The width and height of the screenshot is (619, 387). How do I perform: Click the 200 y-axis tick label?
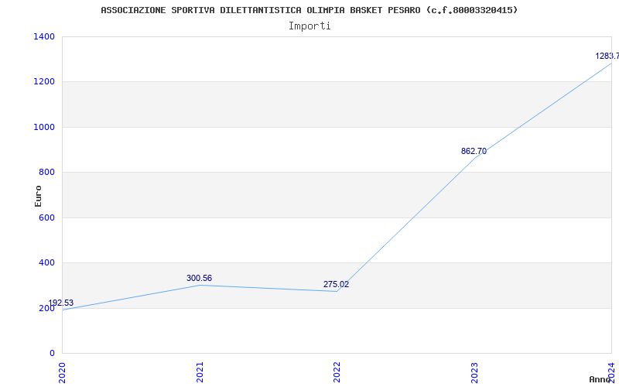[x=46, y=308]
